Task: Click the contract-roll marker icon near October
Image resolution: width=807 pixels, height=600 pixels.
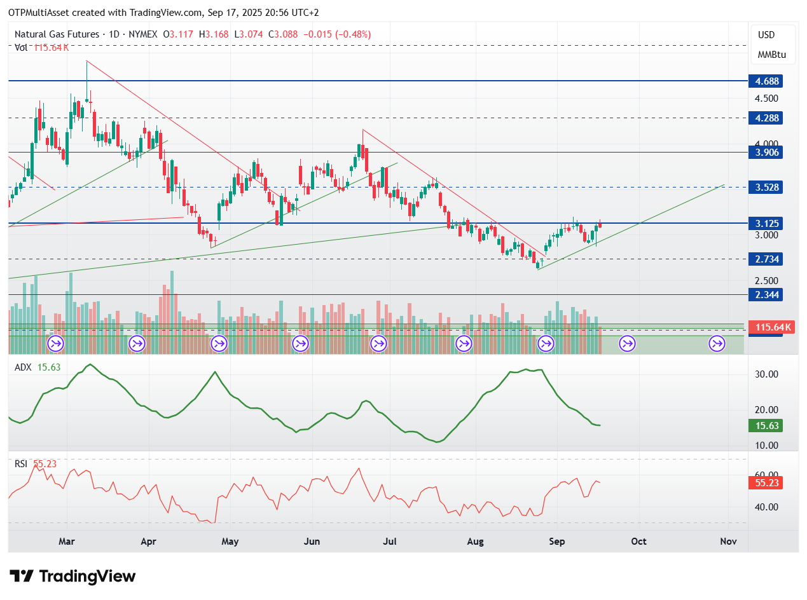Action: tap(627, 344)
